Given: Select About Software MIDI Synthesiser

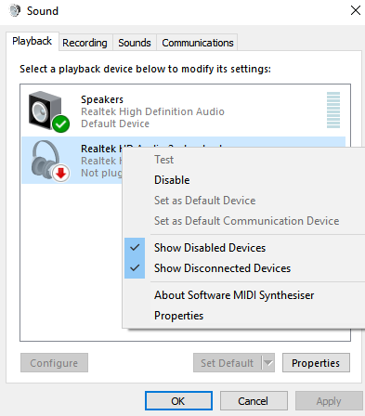Looking at the screenshot, I should pos(234,295).
